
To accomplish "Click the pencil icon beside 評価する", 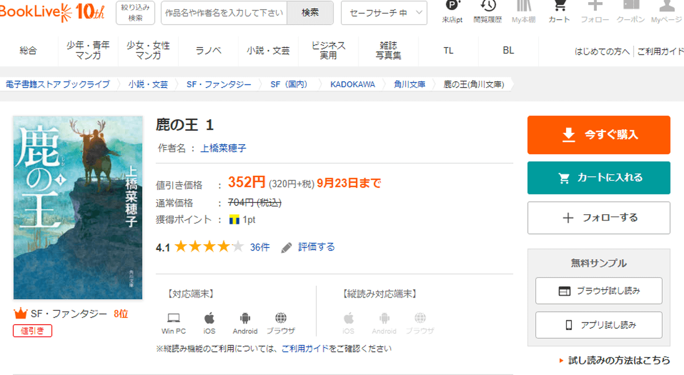I will tap(287, 247).
